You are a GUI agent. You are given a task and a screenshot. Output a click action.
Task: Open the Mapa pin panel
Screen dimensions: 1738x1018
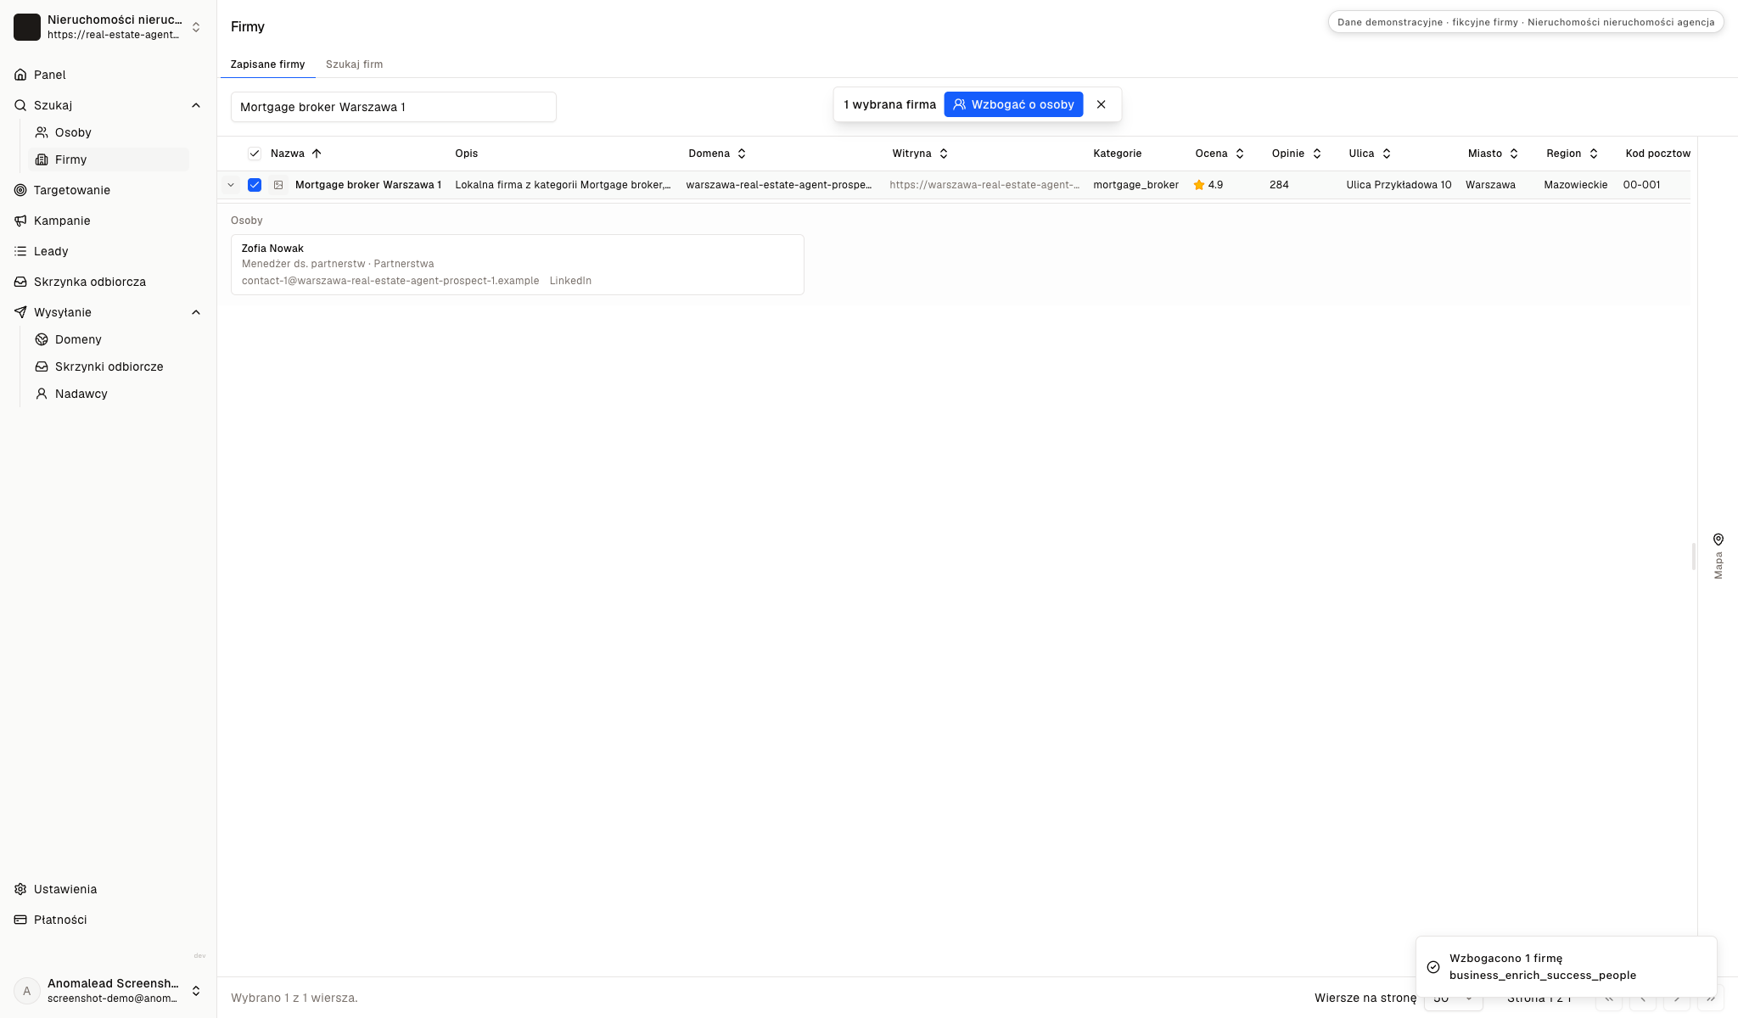1718,557
